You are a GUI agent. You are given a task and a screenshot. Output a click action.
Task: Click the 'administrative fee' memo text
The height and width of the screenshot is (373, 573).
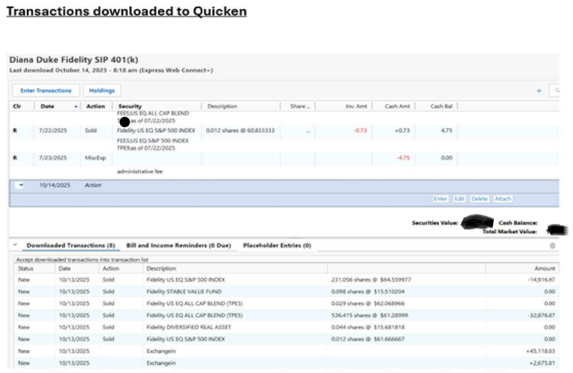pos(140,172)
